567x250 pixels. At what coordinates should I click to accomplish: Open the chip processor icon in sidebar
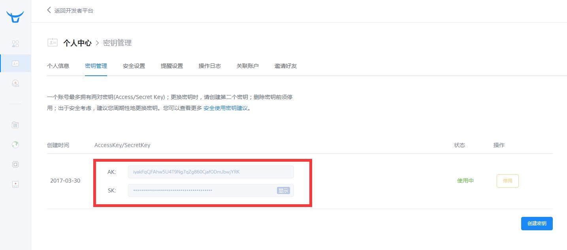[x=15, y=164]
